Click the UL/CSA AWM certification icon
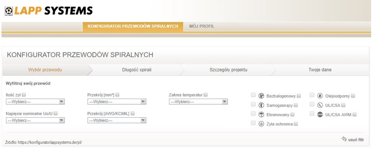The image size is (373, 149). pyautogui.click(x=320, y=114)
